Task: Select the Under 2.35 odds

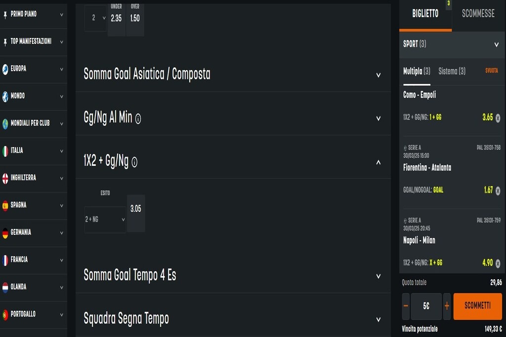Action: 116,18
